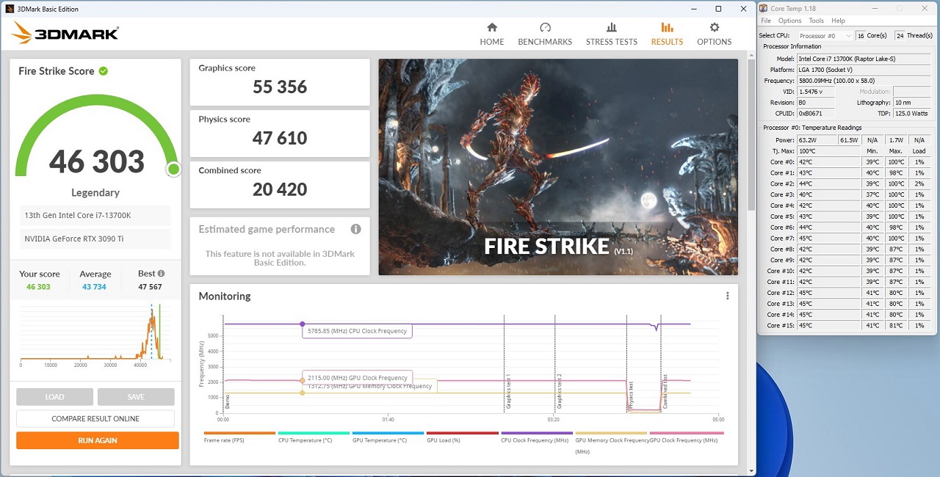Click the Lithography value 10 nm
Screen dimensions: 940x477
click(x=911, y=103)
